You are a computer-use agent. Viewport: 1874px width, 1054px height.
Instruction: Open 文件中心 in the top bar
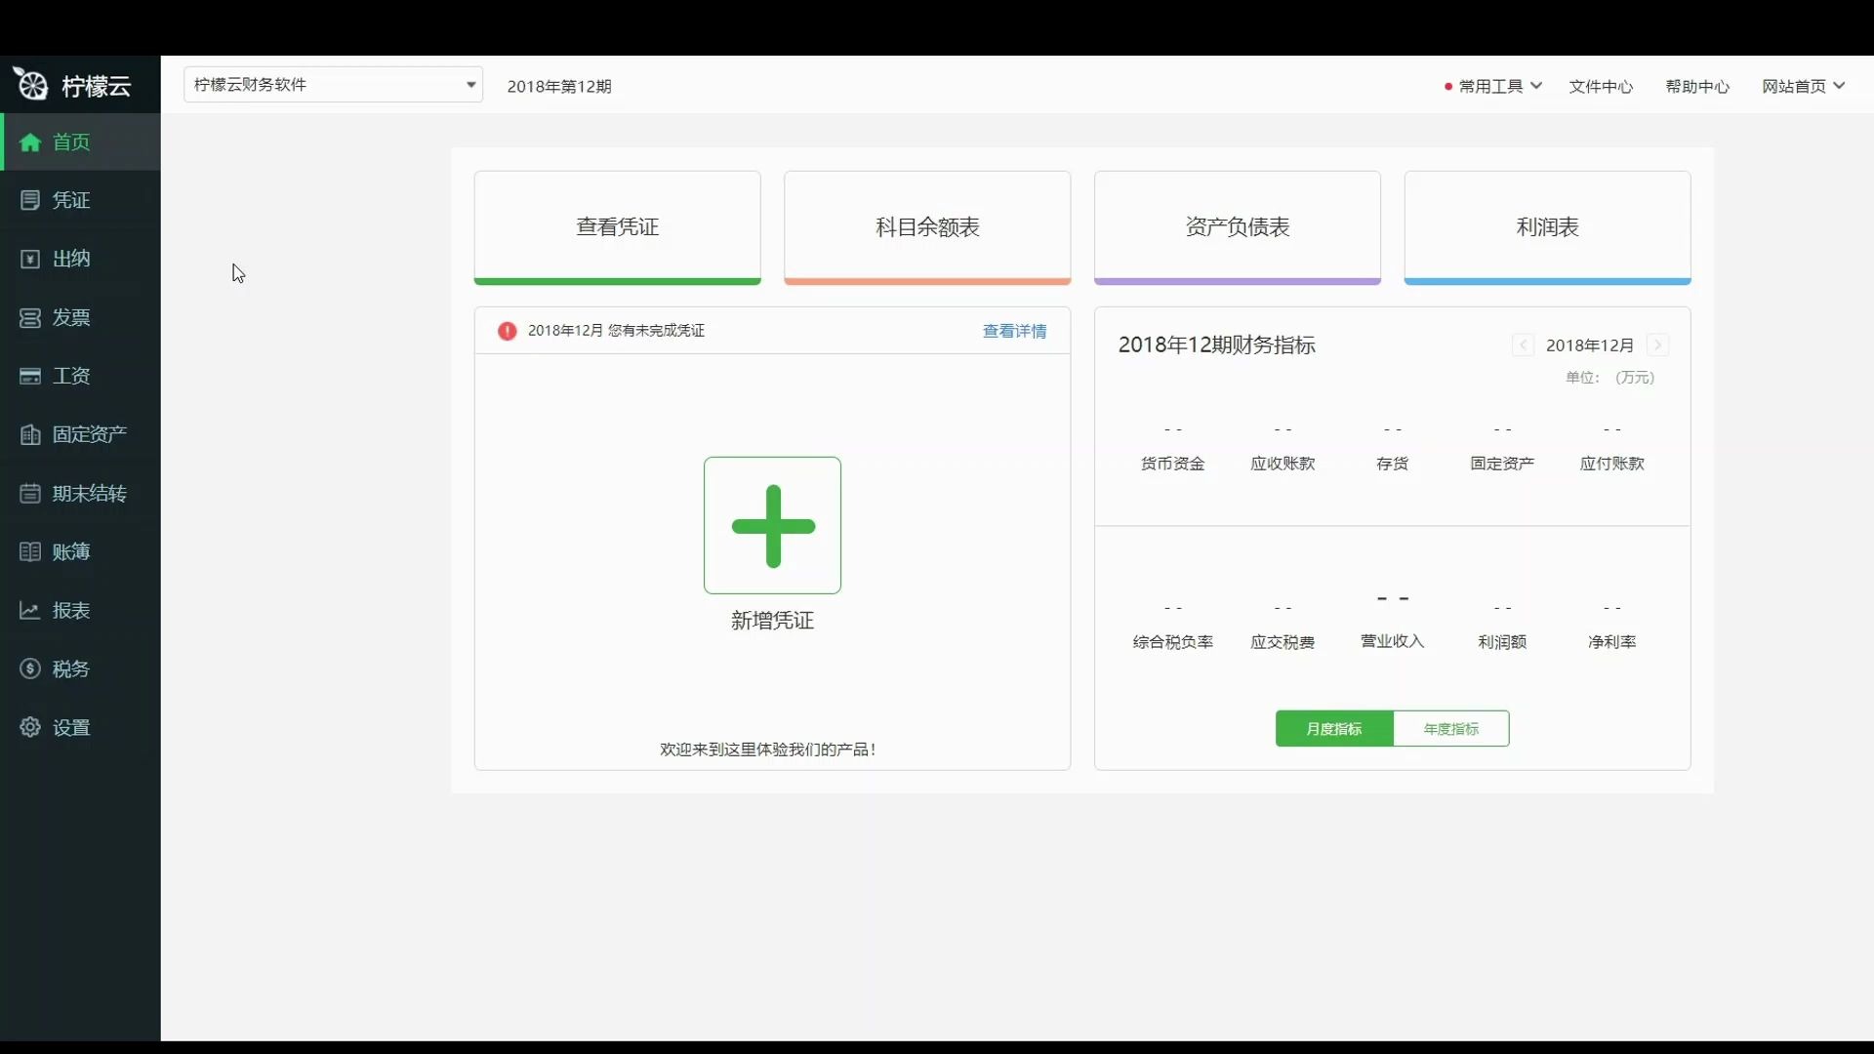tap(1601, 86)
